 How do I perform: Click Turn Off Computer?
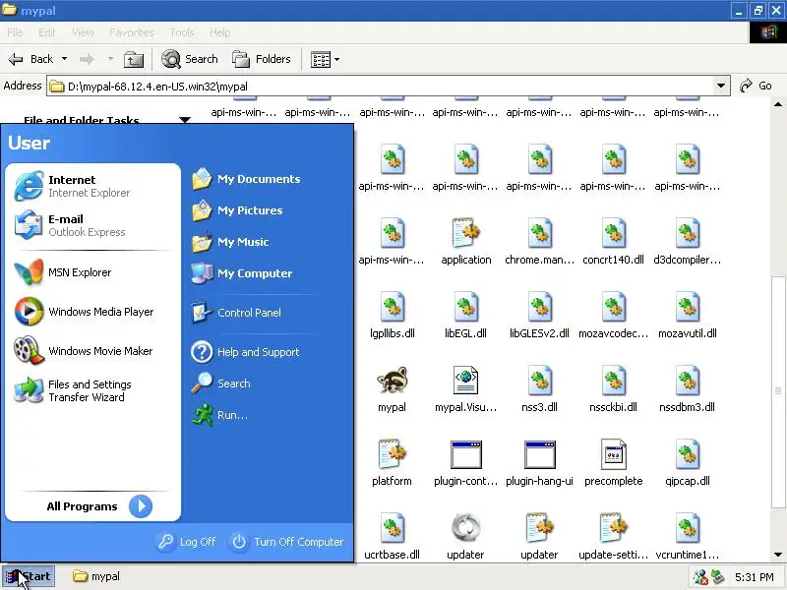pyautogui.click(x=286, y=542)
